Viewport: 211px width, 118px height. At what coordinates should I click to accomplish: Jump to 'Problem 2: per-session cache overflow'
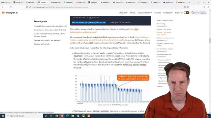click(164, 33)
